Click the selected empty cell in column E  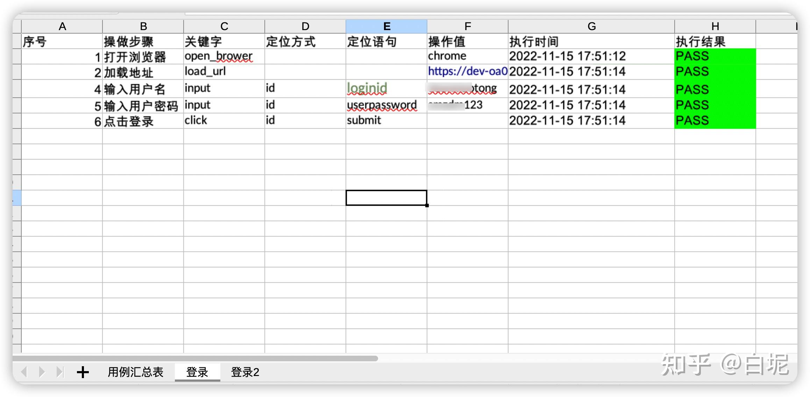pos(386,198)
